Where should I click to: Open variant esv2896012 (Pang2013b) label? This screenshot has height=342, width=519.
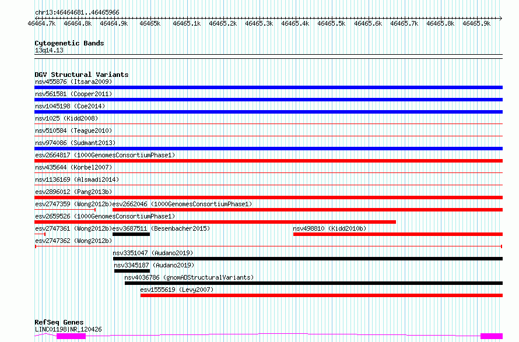click(73, 192)
